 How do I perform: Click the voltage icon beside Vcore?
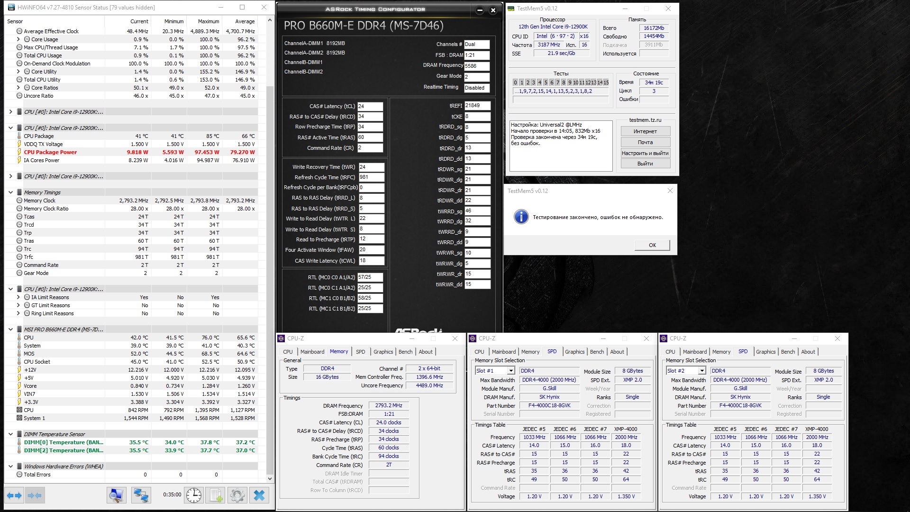coord(19,386)
